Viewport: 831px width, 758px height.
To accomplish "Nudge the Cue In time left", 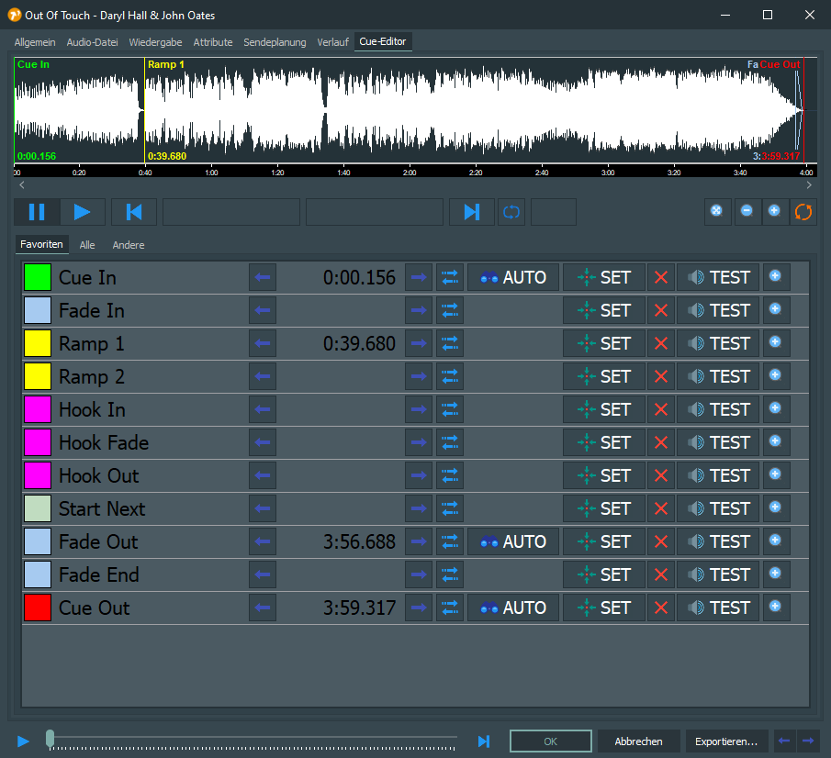I will coord(263,277).
